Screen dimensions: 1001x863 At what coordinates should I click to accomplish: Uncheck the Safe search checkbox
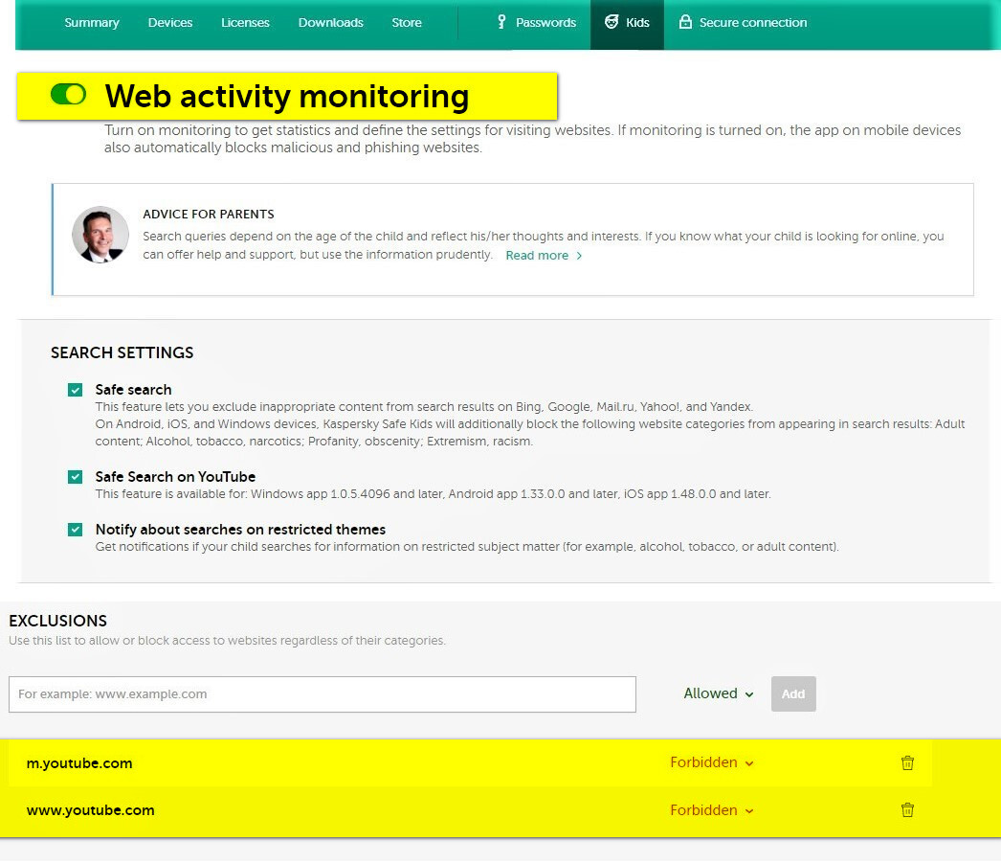76,390
